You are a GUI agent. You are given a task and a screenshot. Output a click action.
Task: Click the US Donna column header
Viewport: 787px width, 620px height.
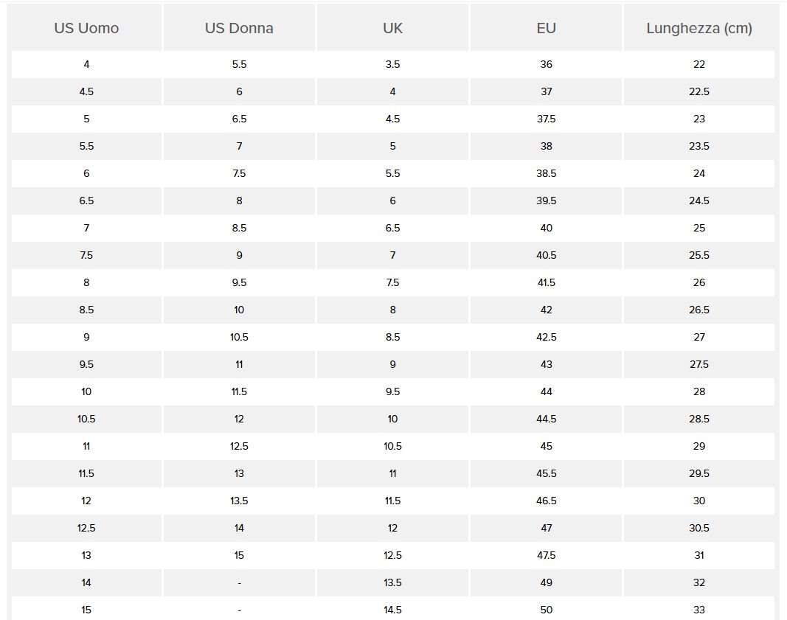(239, 29)
